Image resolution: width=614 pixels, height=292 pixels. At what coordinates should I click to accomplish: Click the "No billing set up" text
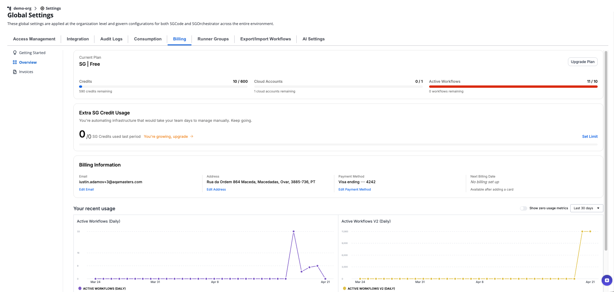coord(485,182)
